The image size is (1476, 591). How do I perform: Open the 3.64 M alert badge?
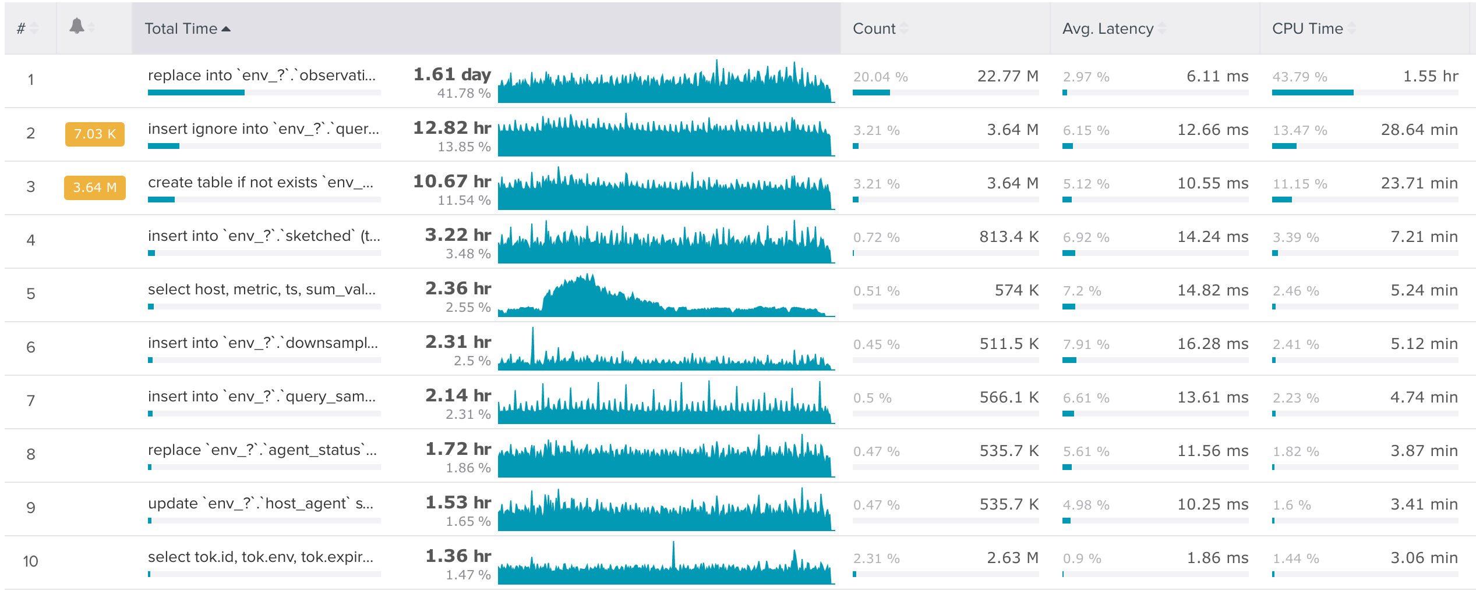[x=95, y=187]
